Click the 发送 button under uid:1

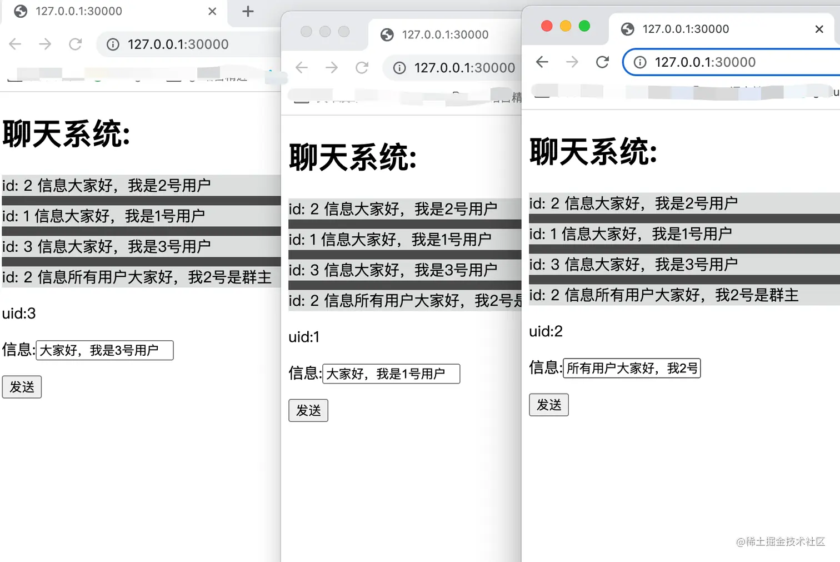point(308,410)
